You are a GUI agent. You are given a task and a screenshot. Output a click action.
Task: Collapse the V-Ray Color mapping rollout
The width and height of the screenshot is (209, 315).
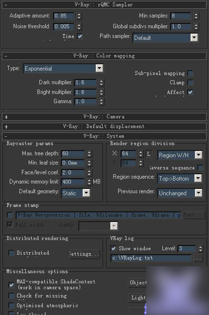pos(104,56)
